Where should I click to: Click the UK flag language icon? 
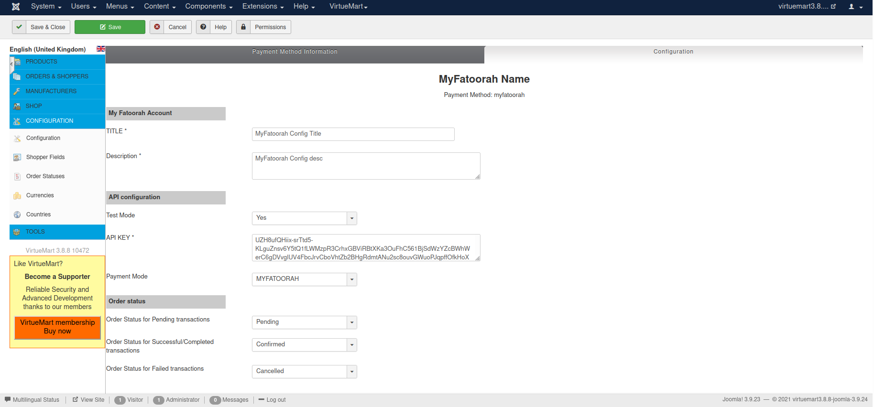[x=101, y=49]
